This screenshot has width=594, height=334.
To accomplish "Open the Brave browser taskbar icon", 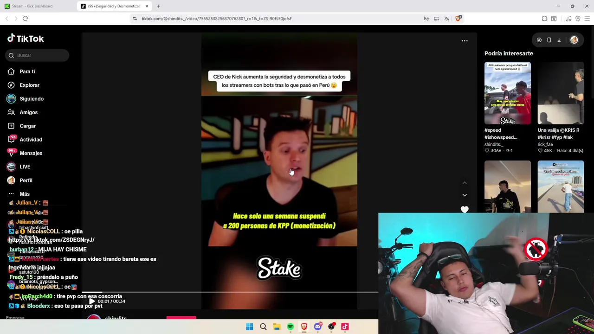I will (x=304, y=327).
